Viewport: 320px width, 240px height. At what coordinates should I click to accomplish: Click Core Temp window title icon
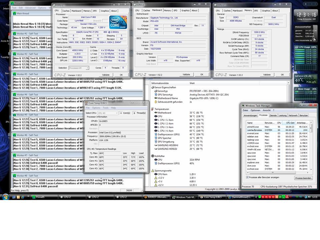click(x=86, y=103)
